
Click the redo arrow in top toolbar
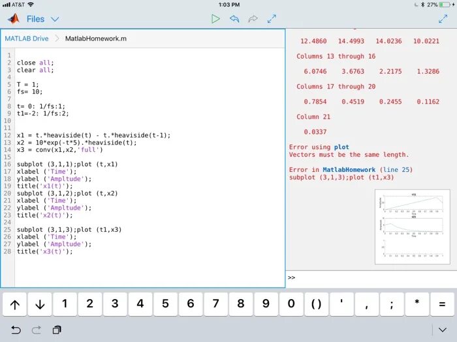(253, 19)
